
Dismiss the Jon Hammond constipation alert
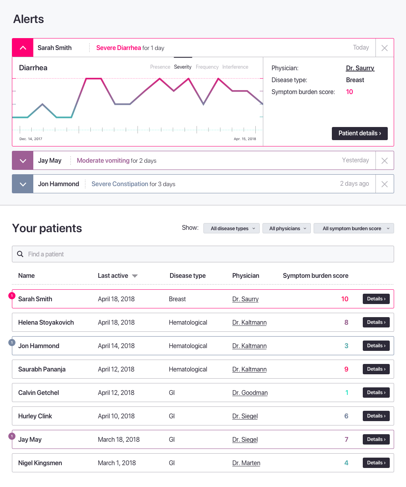coord(384,184)
